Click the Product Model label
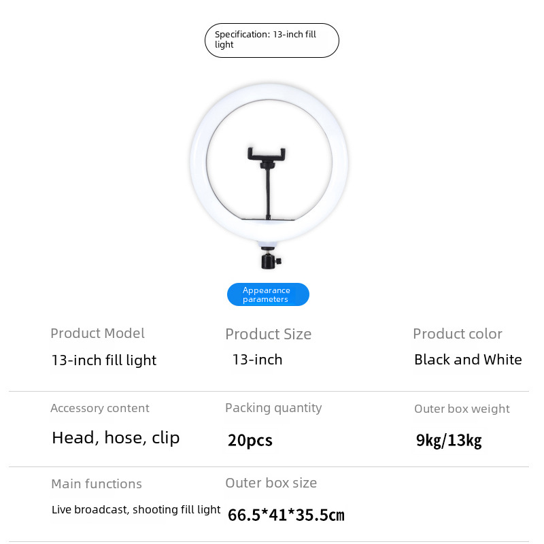The image size is (544, 544). pos(97,333)
